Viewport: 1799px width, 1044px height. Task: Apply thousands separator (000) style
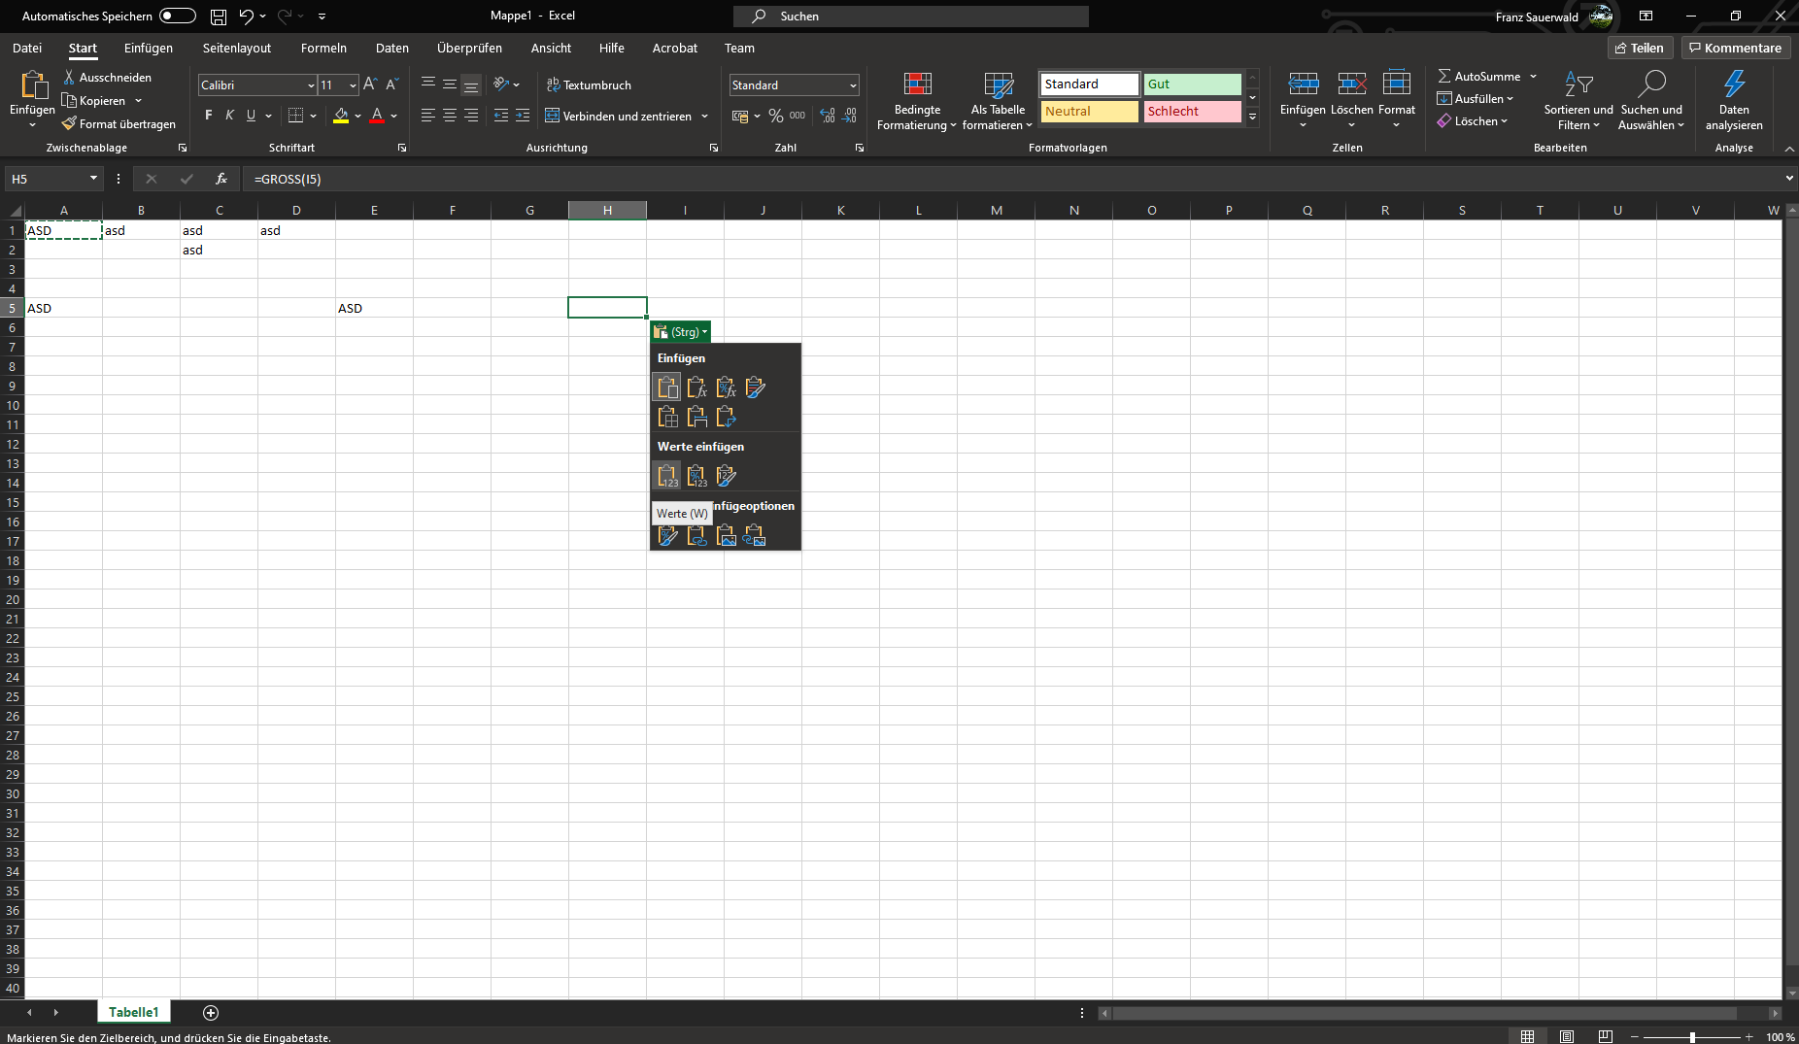click(798, 116)
